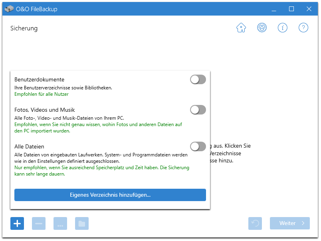The height and width of the screenshot is (241, 321).
Task: Click the O&O FileBackup title bar icon
Action: [9, 9]
